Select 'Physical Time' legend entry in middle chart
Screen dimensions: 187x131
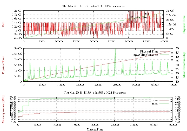149,51
